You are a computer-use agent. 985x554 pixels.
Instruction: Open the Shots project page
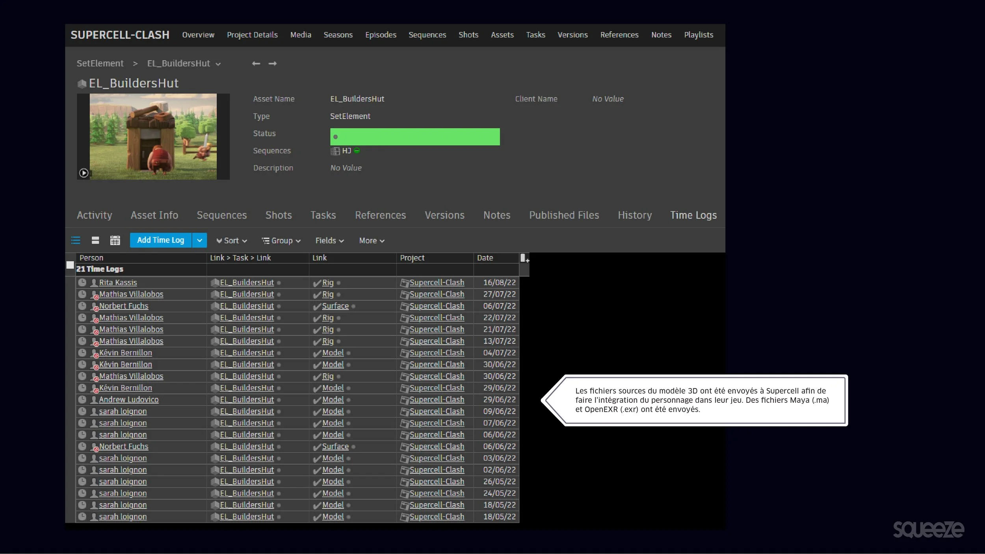(x=468, y=35)
